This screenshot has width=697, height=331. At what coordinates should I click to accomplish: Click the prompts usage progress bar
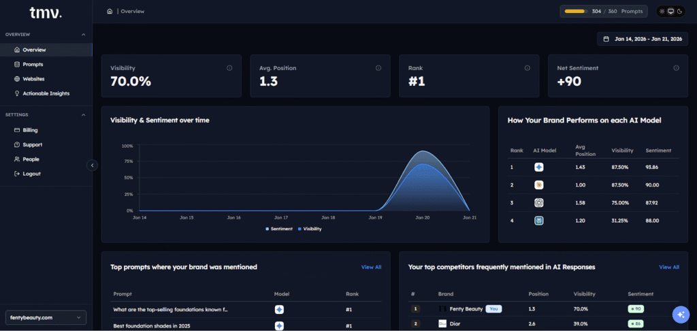(576, 11)
